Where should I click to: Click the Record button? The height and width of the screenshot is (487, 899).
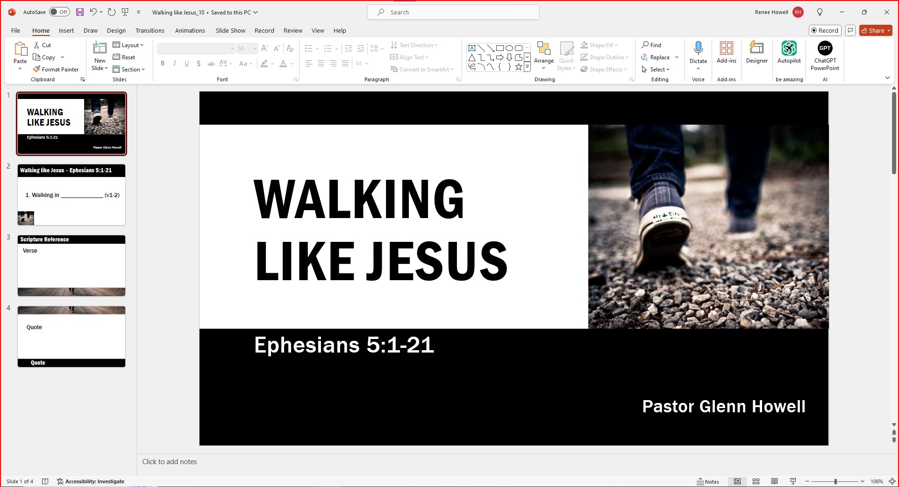click(825, 30)
